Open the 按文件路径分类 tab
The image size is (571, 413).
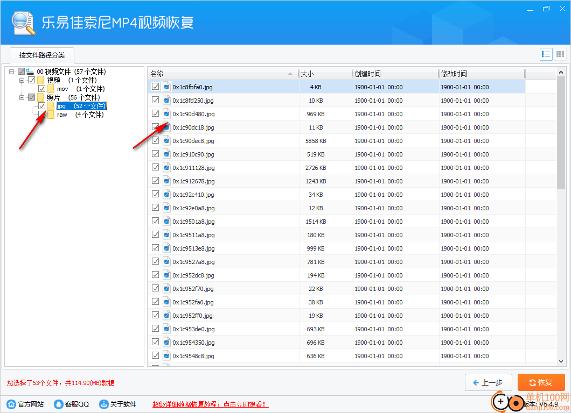pos(42,55)
